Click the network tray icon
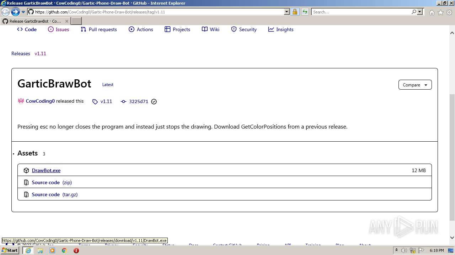455x255 pixels. (x=413, y=250)
